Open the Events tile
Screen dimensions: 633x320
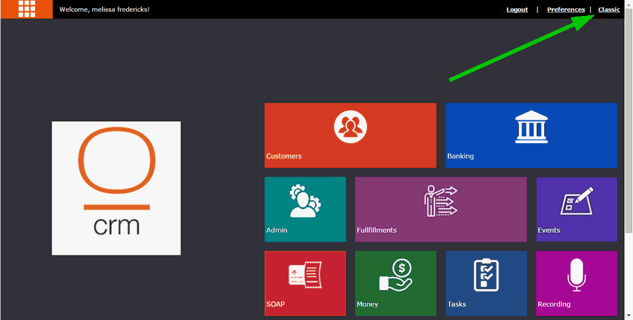point(577,209)
